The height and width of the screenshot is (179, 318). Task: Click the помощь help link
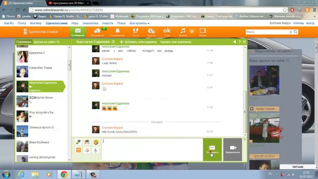298,23
